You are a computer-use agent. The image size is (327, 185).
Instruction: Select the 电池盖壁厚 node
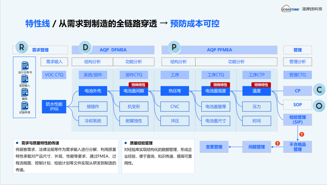(x=216, y=107)
